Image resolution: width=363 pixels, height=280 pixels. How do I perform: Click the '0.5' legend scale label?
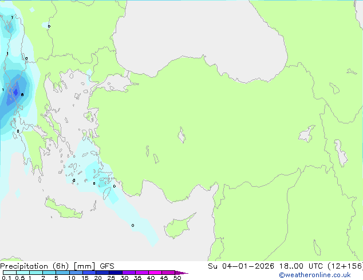point(19,278)
